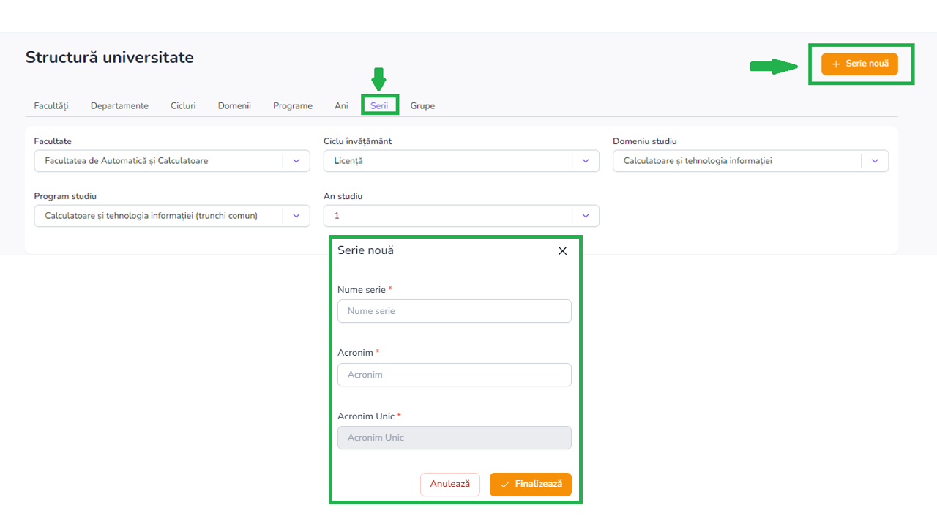Click the Nume serie input field
This screenshot has height=527, width=937.
454,311
